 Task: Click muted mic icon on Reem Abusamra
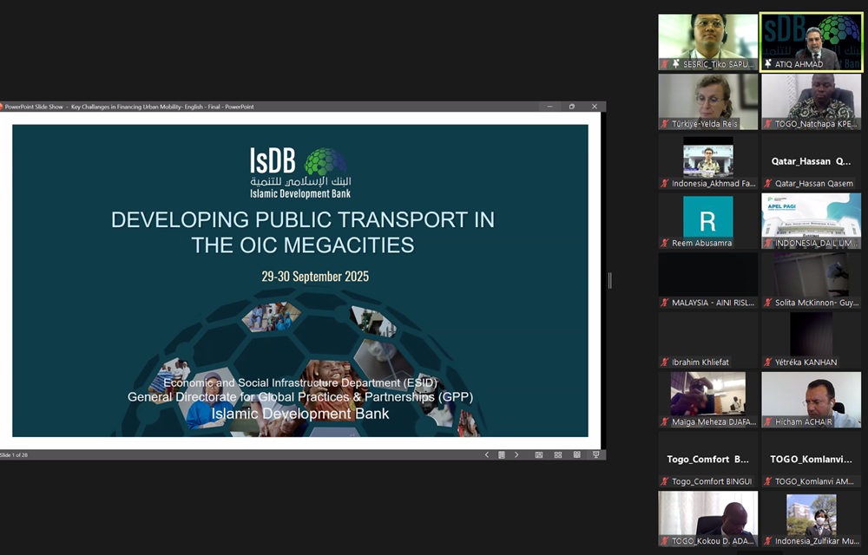pyautogui.click(x=665, y=244)
